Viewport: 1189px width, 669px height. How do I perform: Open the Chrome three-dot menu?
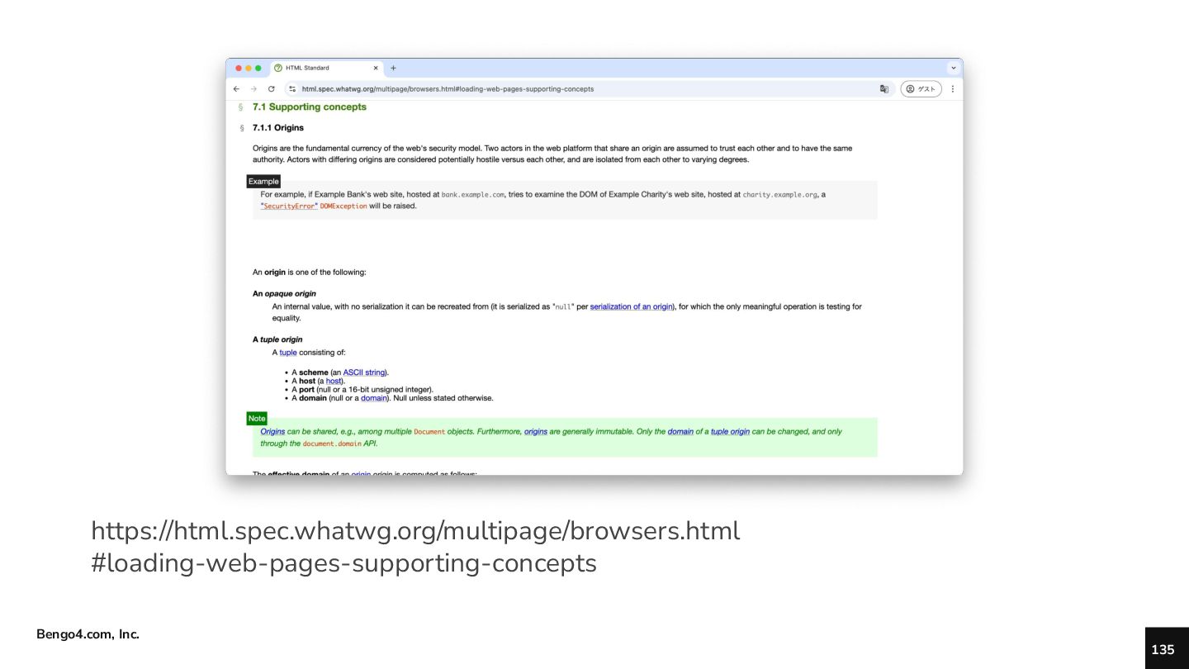pyautogui.click(x=952, y=89)
